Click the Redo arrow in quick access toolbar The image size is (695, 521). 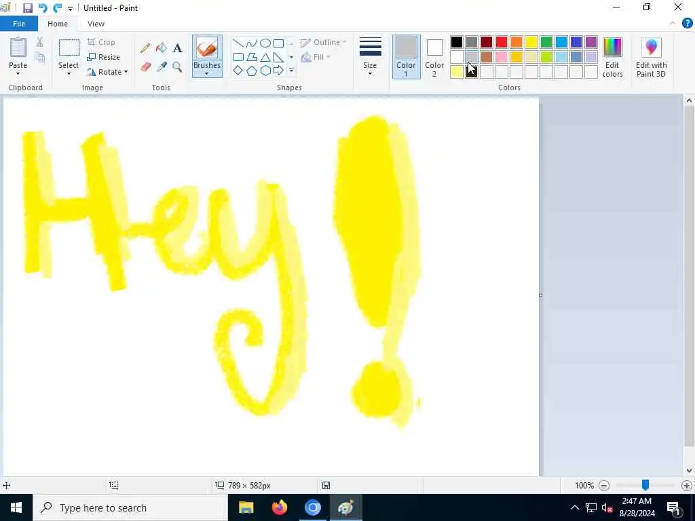57,8
